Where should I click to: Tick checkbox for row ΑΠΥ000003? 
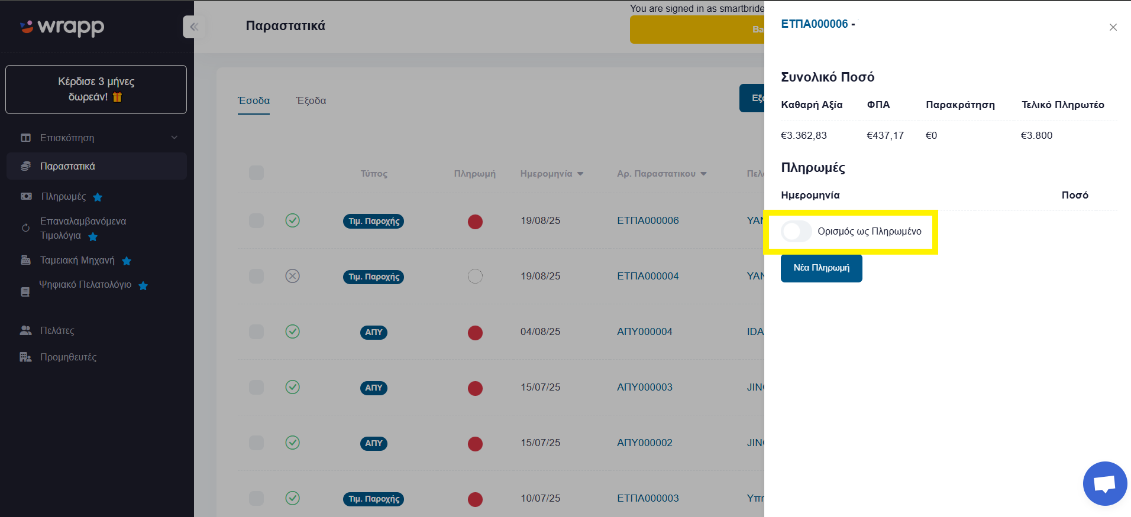click(256, 387)
